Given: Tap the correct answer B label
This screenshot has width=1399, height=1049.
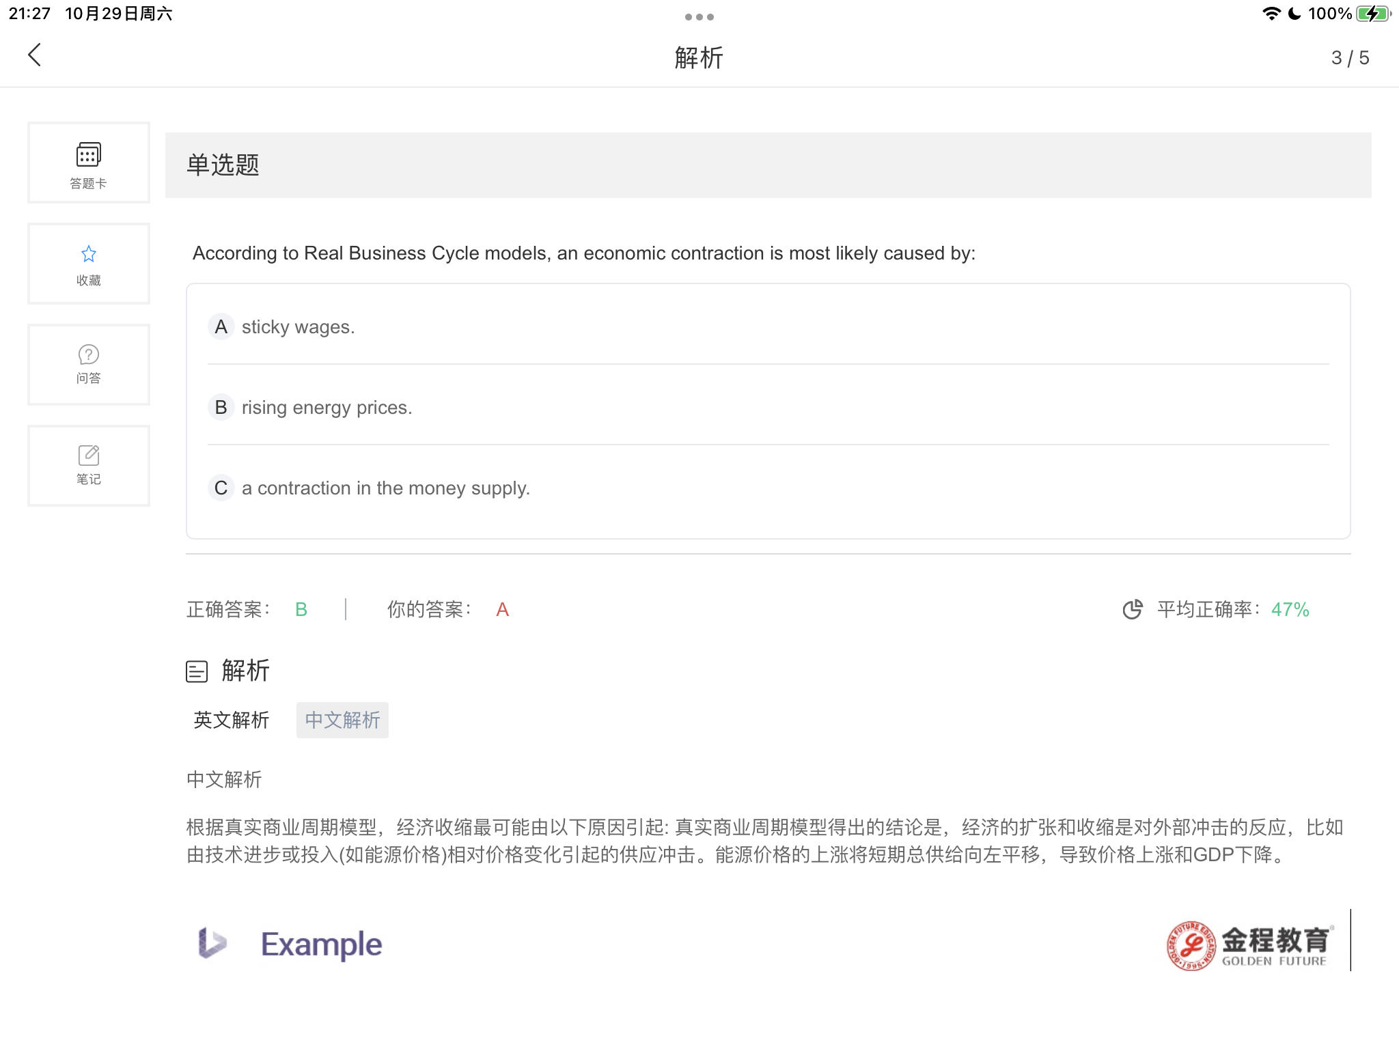Looking at the screenshot, I should tap(301, 609).
